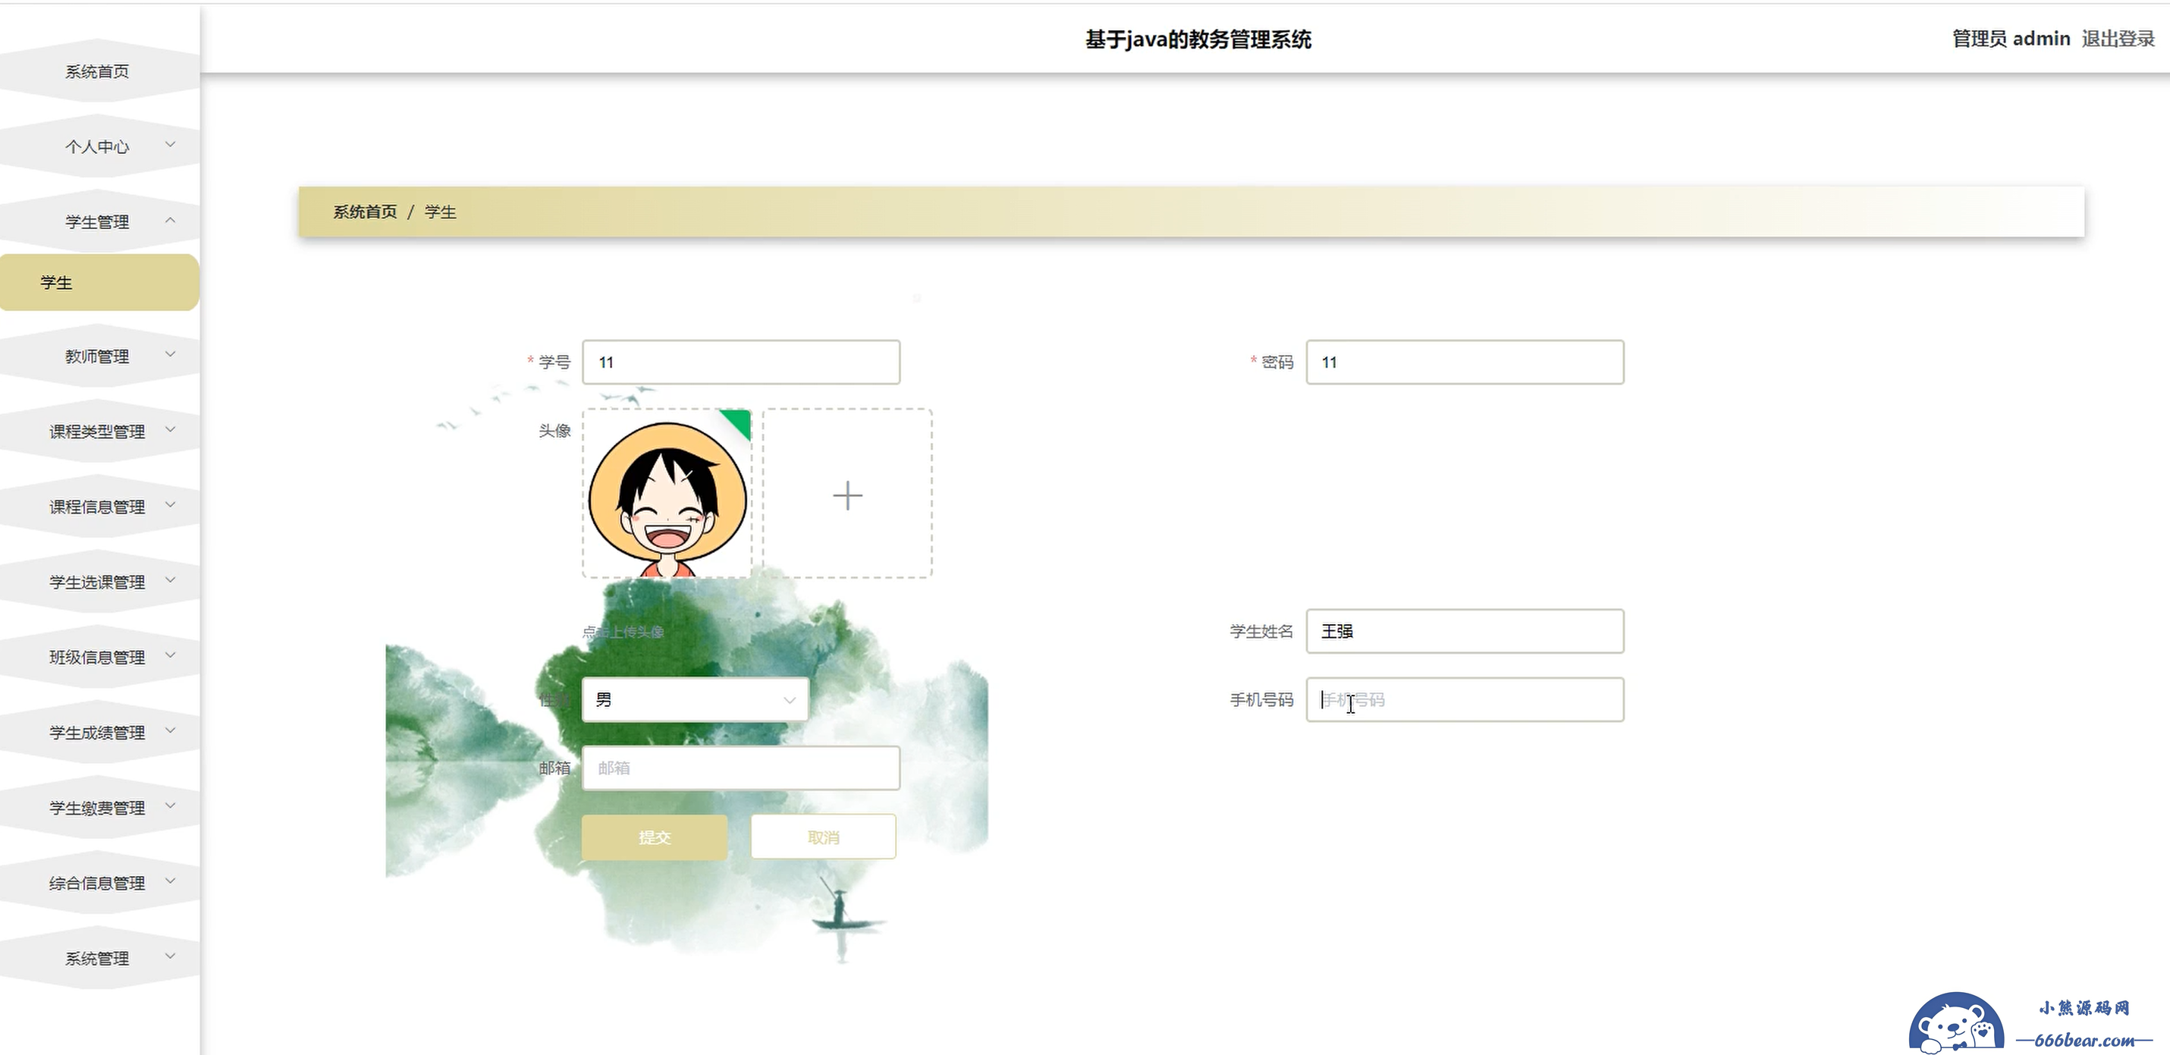
Task: Select the 学生 submenu item
Action: click(x=99, y=282)
